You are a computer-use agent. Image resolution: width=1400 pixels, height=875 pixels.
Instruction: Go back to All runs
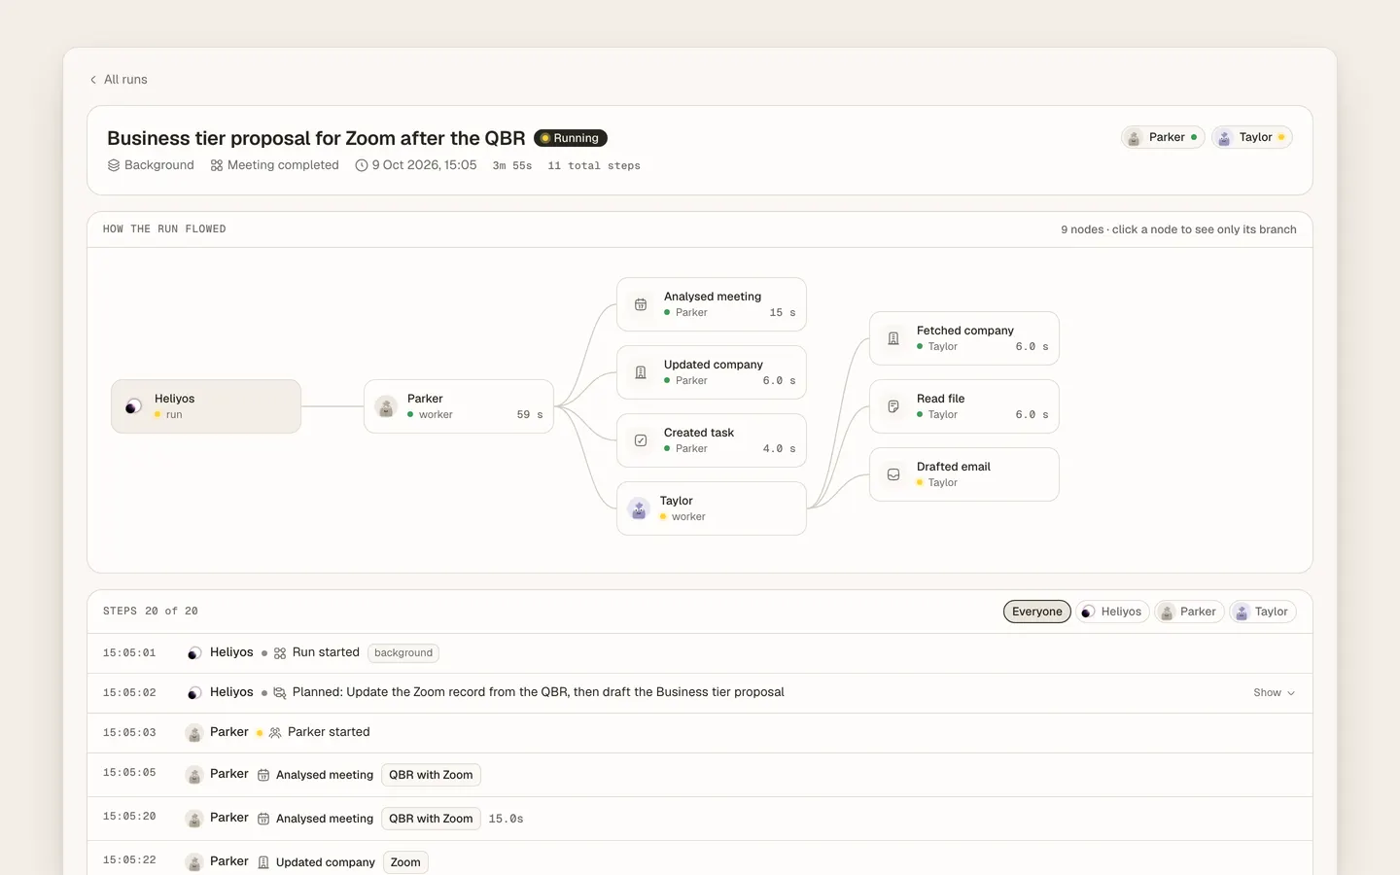(118, 80)
